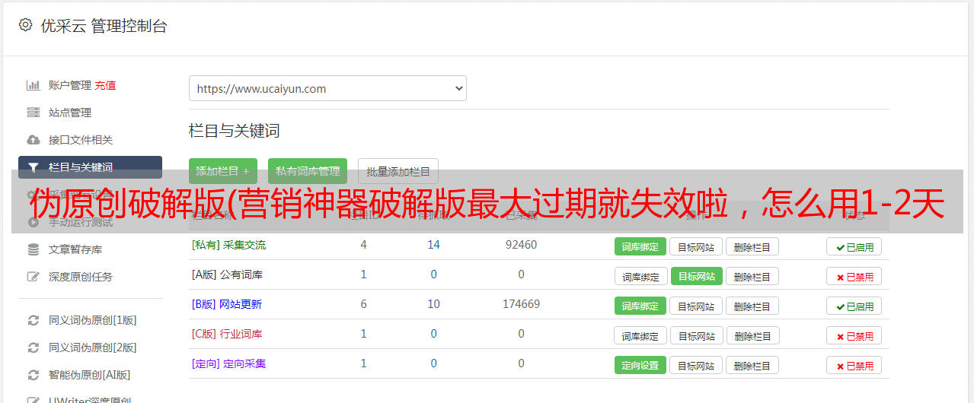974x403 pixels.
Task: Click the 优采云 管理控制台 title
Action: [x=104, y=26]
